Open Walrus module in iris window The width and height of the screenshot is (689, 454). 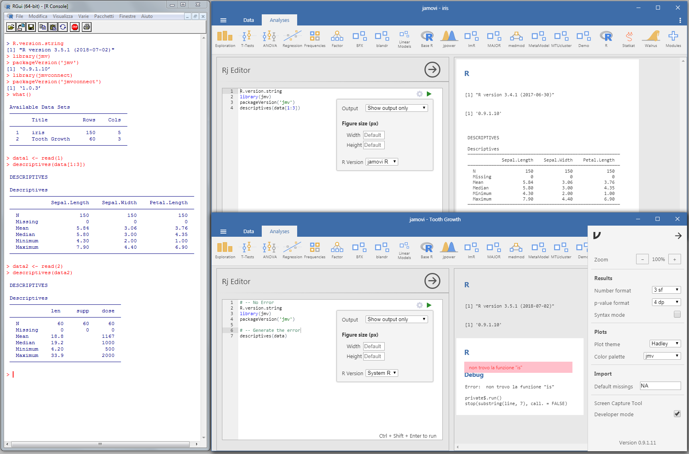tap(651, 39)
